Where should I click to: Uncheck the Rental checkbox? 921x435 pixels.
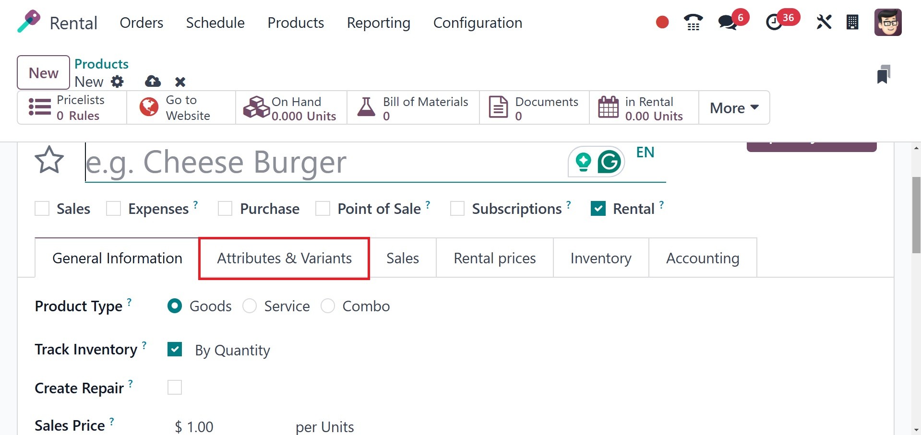(x=598, y=209)
